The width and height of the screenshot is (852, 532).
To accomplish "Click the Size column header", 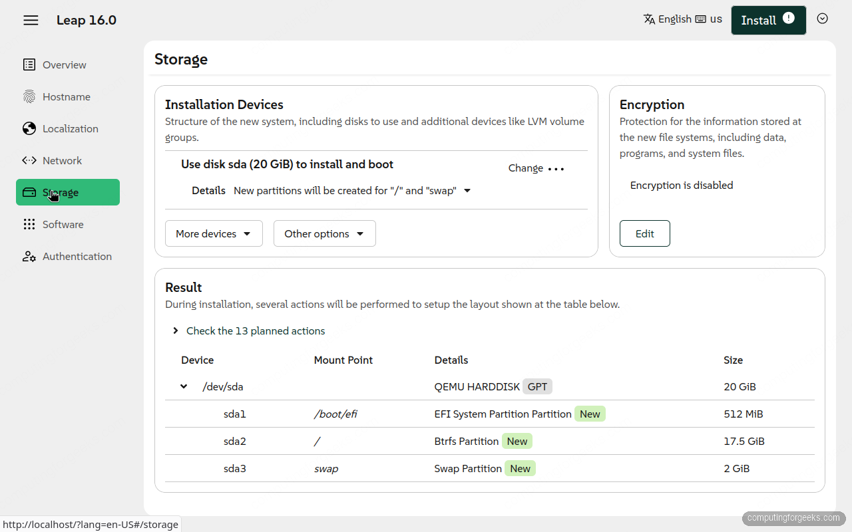I will pyautogui.click(x=734, y=360).
